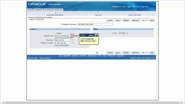Click the upper Cancel button
The image size is (185, 104).
(110, 21)
